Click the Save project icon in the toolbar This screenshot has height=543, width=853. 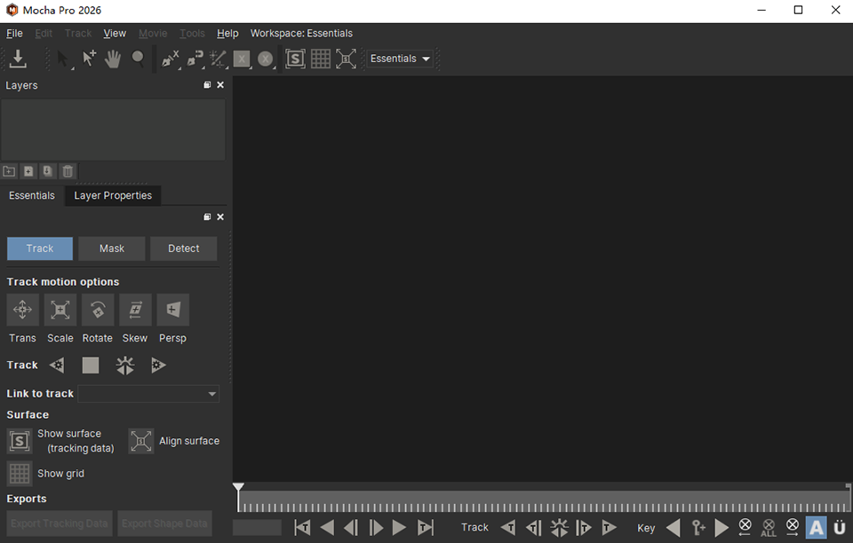coord(18,59)
